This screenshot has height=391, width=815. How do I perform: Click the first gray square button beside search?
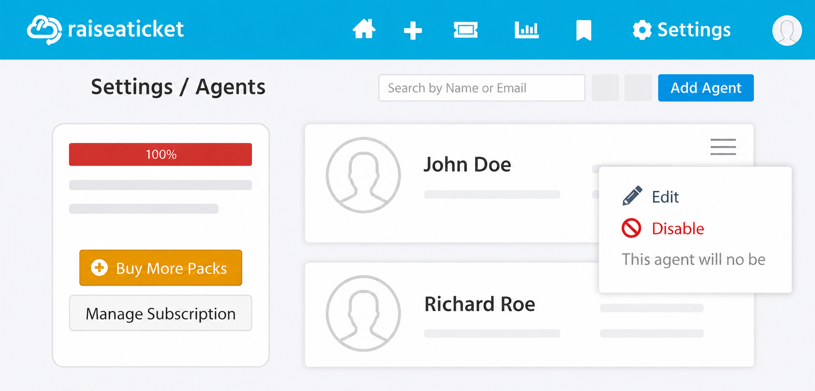pyautogui.click(x=605, y=88)
